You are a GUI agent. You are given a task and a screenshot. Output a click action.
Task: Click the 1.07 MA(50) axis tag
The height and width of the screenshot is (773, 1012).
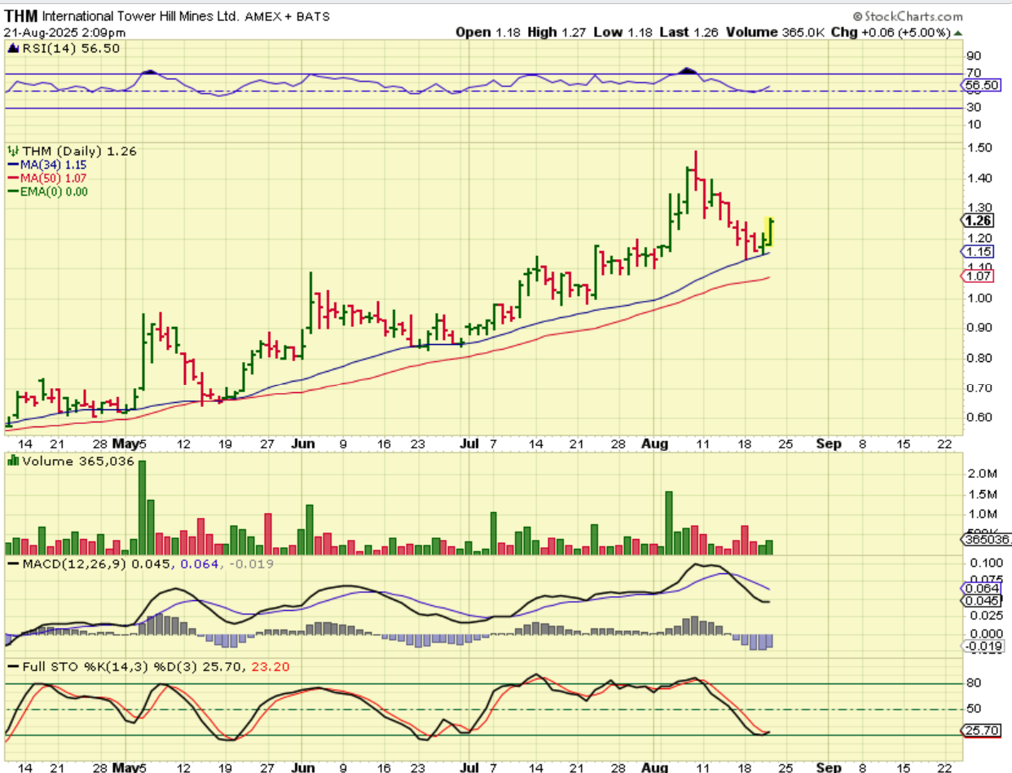[x=978, y=276]
